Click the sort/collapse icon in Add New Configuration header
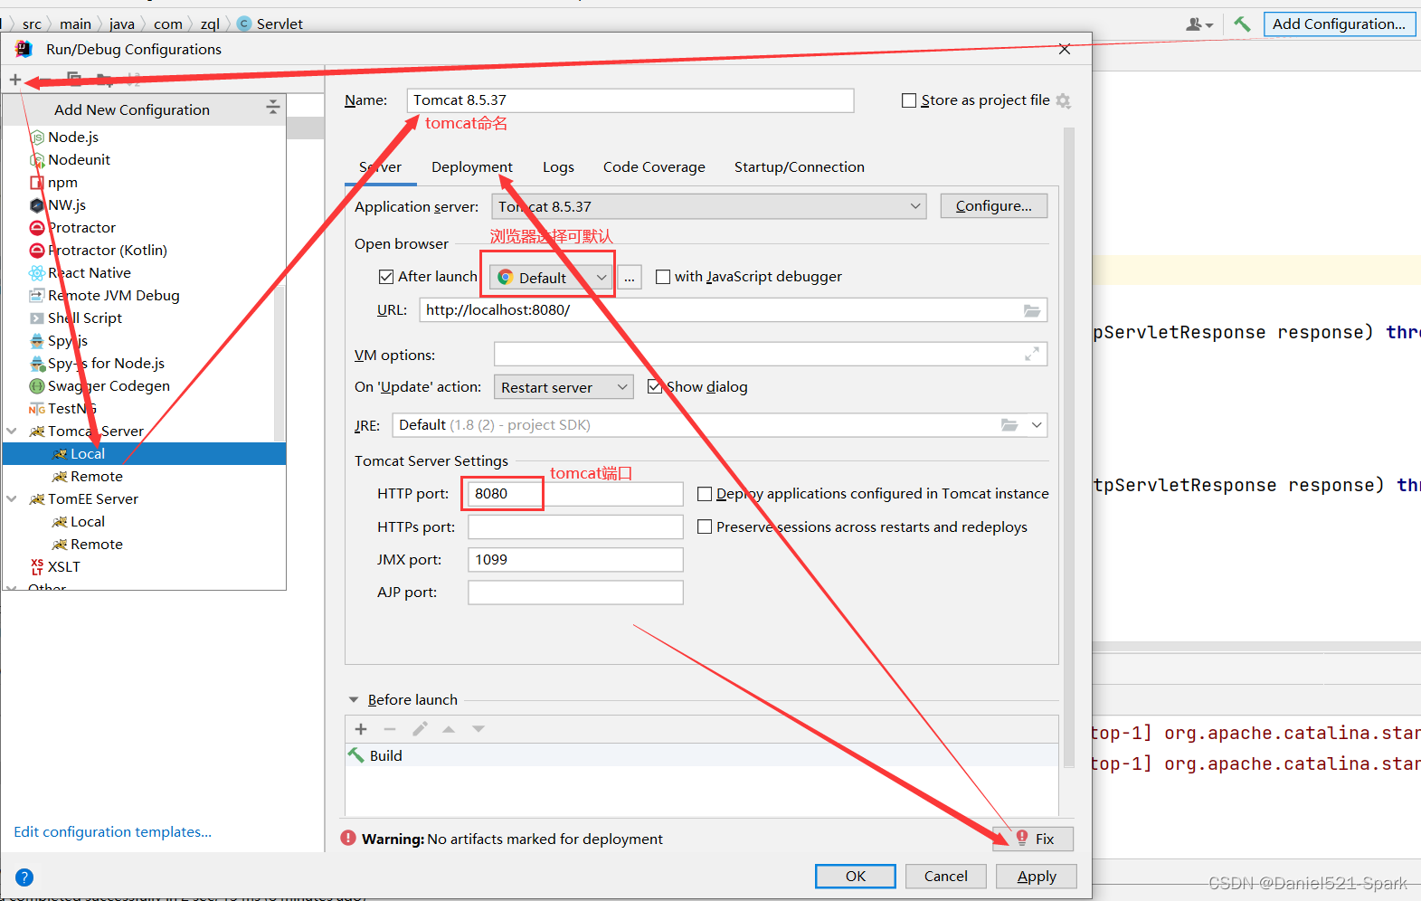This screenshot has width=1421, height=901. (272, 108)
